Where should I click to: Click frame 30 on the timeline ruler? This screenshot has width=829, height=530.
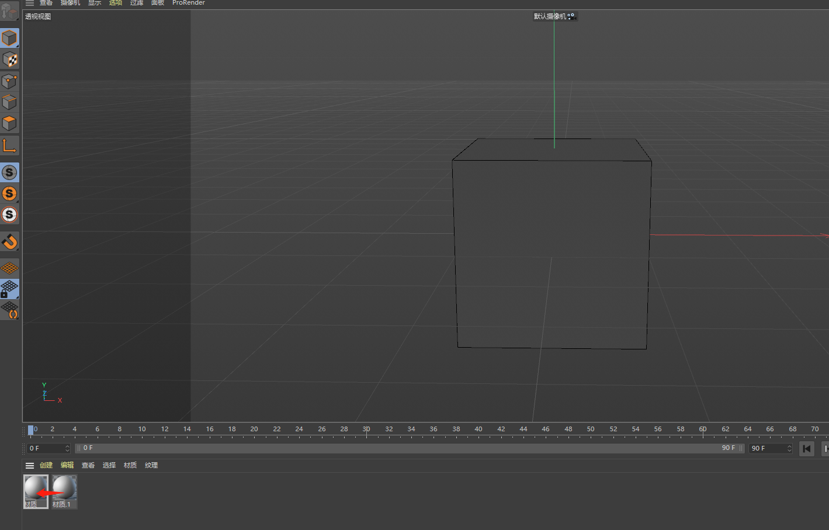[x=366, y=429]
